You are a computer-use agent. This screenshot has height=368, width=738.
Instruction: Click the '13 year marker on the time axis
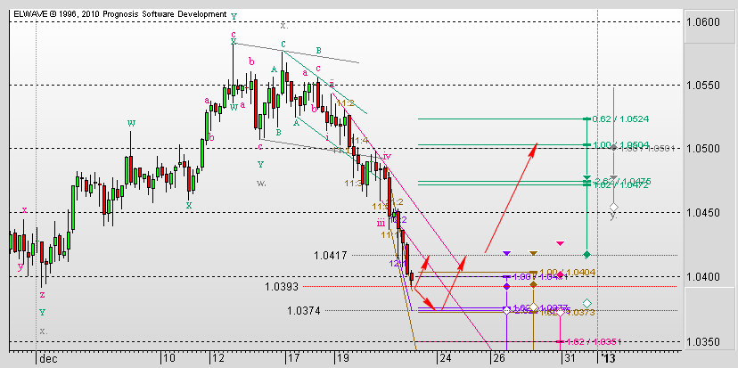[606, 358]
